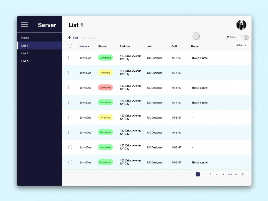The image size is (268, 201).
Task: Go to page 8 in pagination
Action: [236, 174]
